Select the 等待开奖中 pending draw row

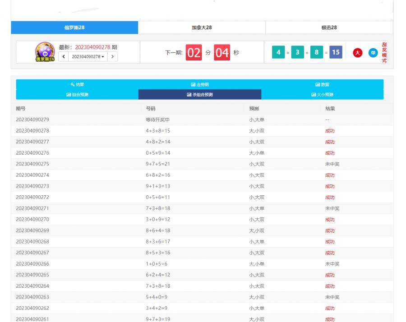(x=158, y=120)
